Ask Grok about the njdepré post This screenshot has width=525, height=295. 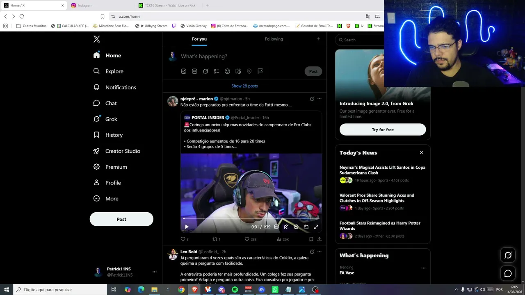(312, 99)
